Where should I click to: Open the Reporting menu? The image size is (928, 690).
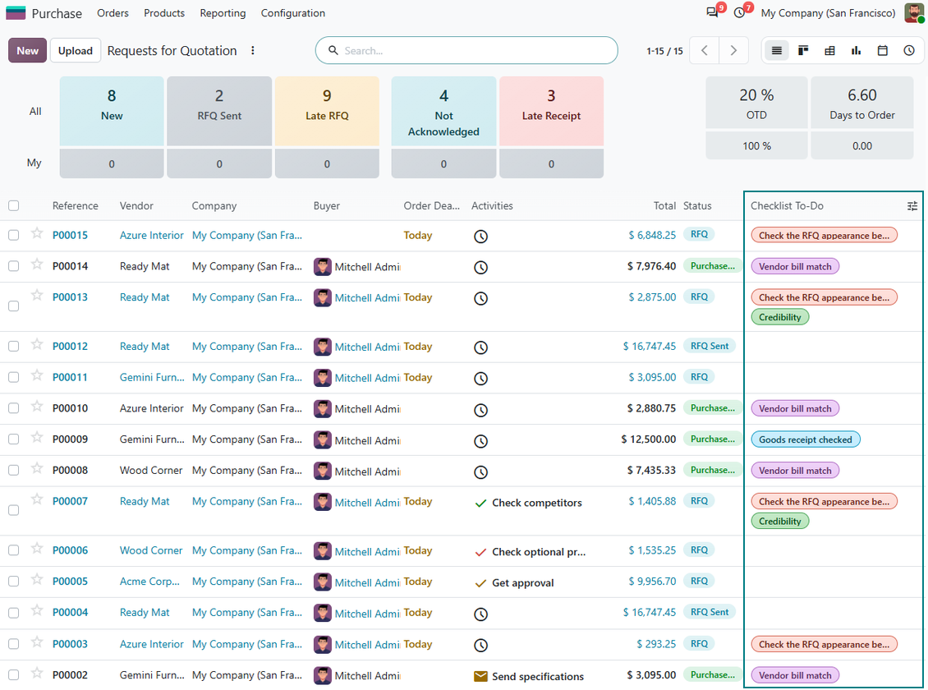coord(223,13)
